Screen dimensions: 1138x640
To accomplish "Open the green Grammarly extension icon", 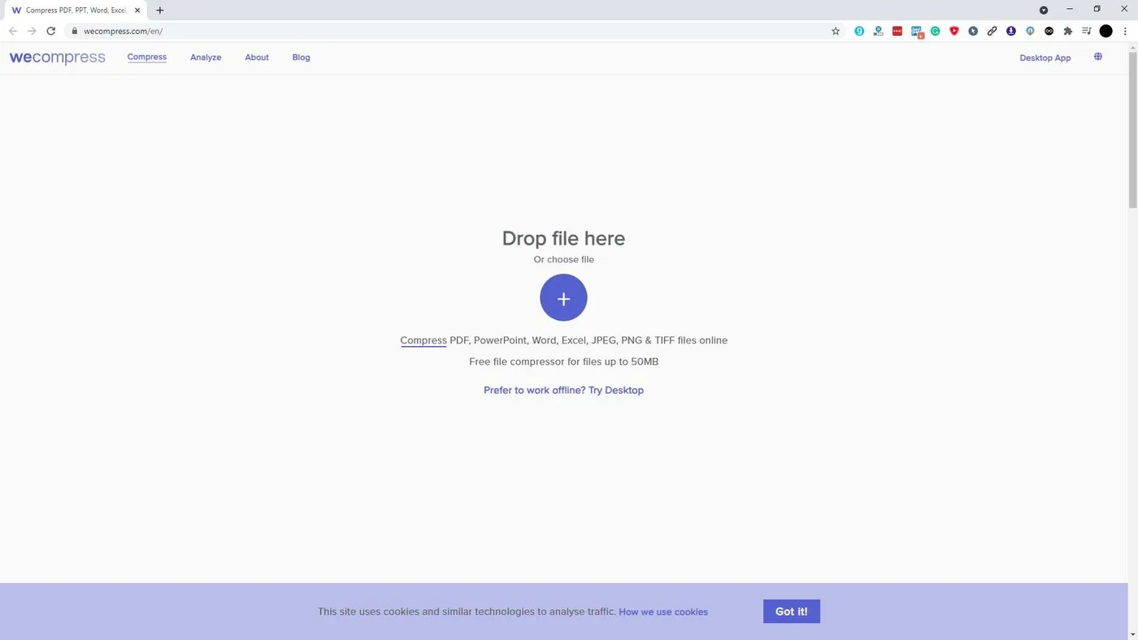I will pyautogui.click(x=936, y=31).
